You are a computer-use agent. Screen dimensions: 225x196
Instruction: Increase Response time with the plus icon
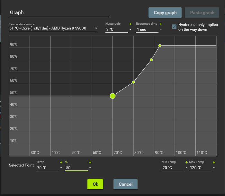[161, 24]
